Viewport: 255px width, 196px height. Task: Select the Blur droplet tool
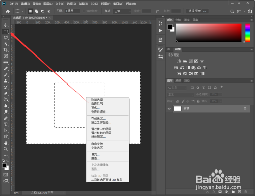tap(6, 106)
